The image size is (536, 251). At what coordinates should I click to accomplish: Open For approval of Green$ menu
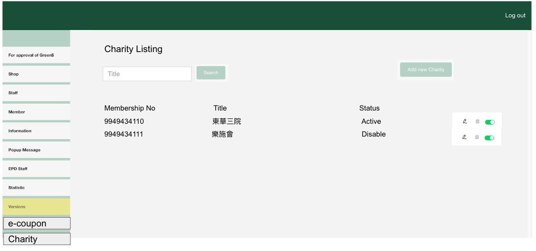[x=36, y=55]
